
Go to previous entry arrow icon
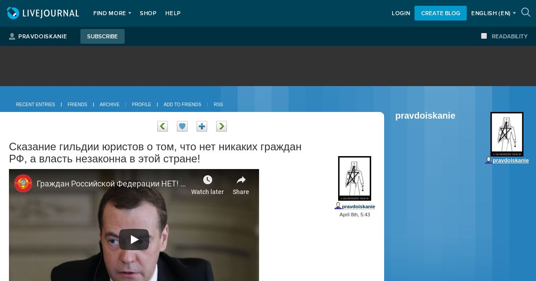click(x=163, y=126)
